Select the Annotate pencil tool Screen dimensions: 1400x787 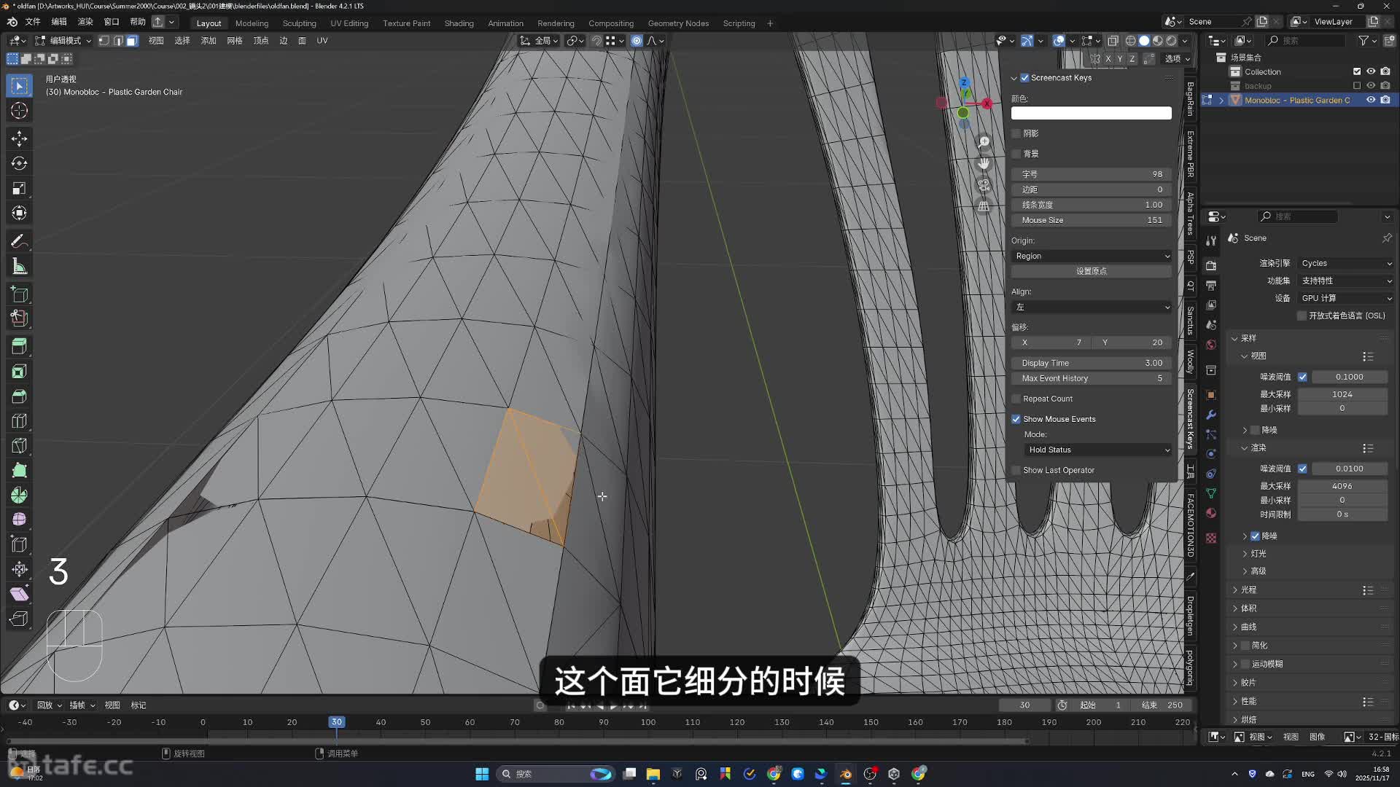tap(20, 241)
